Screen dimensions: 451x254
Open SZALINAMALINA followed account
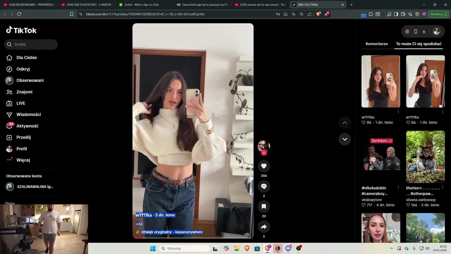click(30, 187)
